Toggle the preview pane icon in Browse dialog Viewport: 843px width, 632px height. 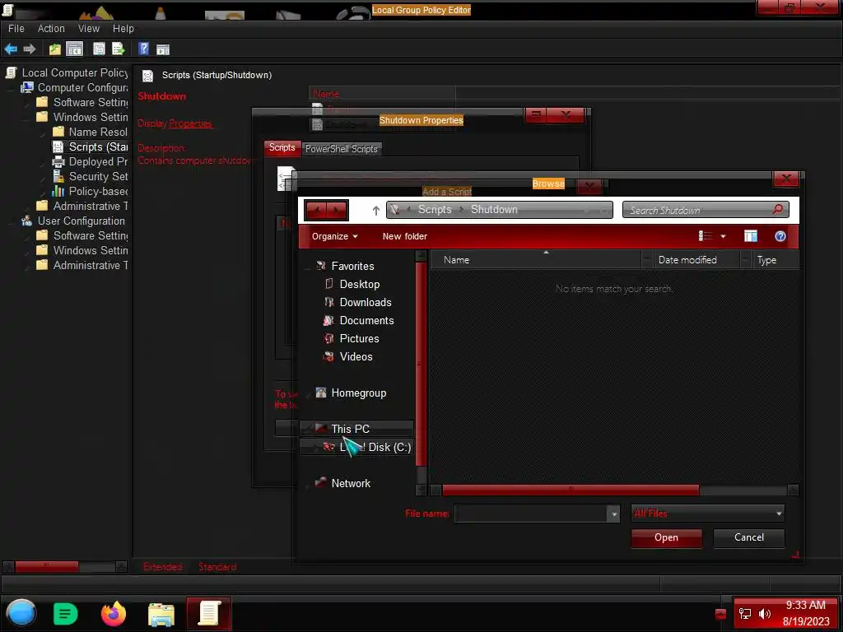(751, 236)
